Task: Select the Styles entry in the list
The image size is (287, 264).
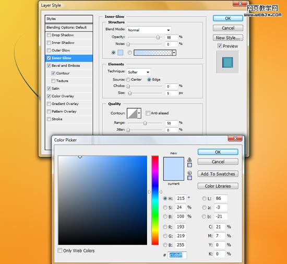Action: (x=69, y=19)
